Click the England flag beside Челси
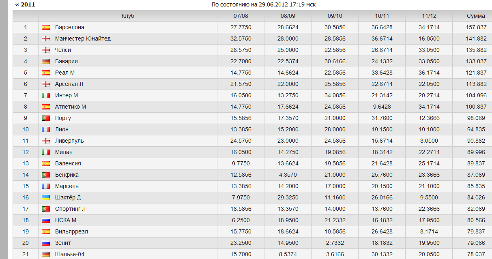Image resolution: width=492 pixels, height=259 pixels. (46, 50)
